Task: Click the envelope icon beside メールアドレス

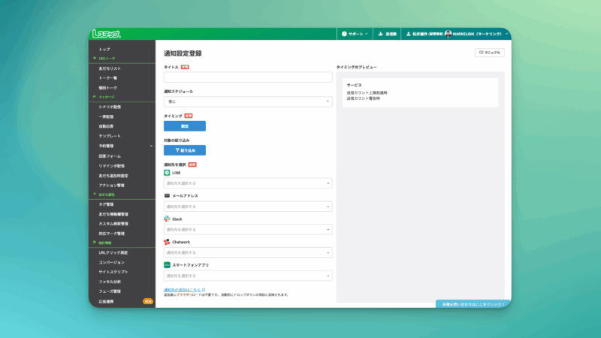Action: tap(167, 196)
